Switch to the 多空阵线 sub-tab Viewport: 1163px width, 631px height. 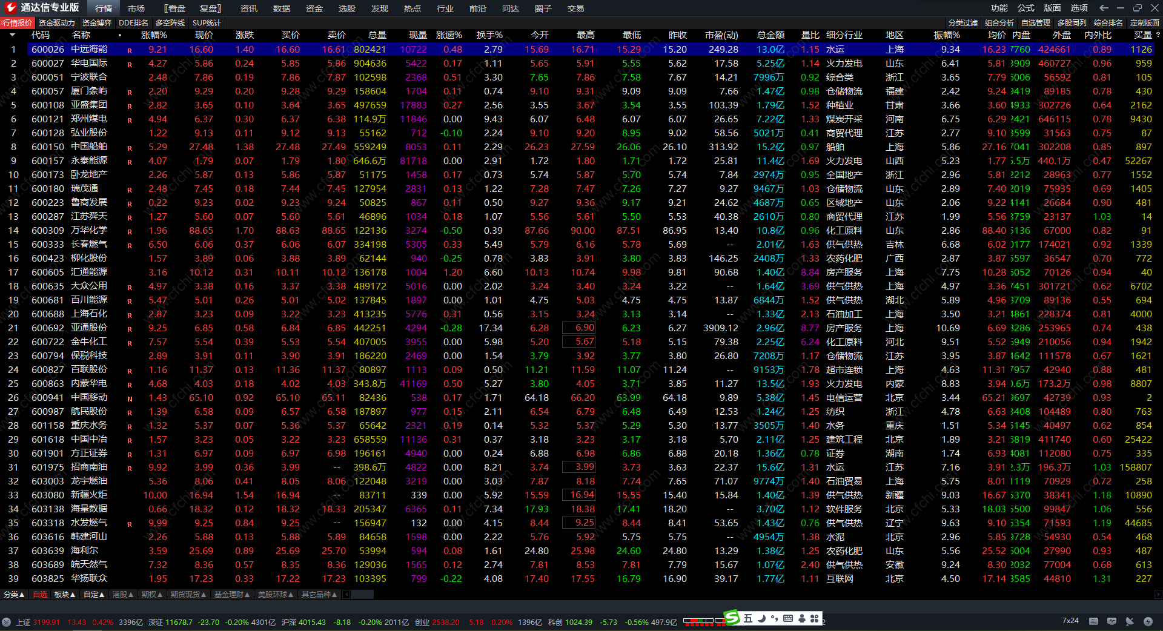click(170, 23)
